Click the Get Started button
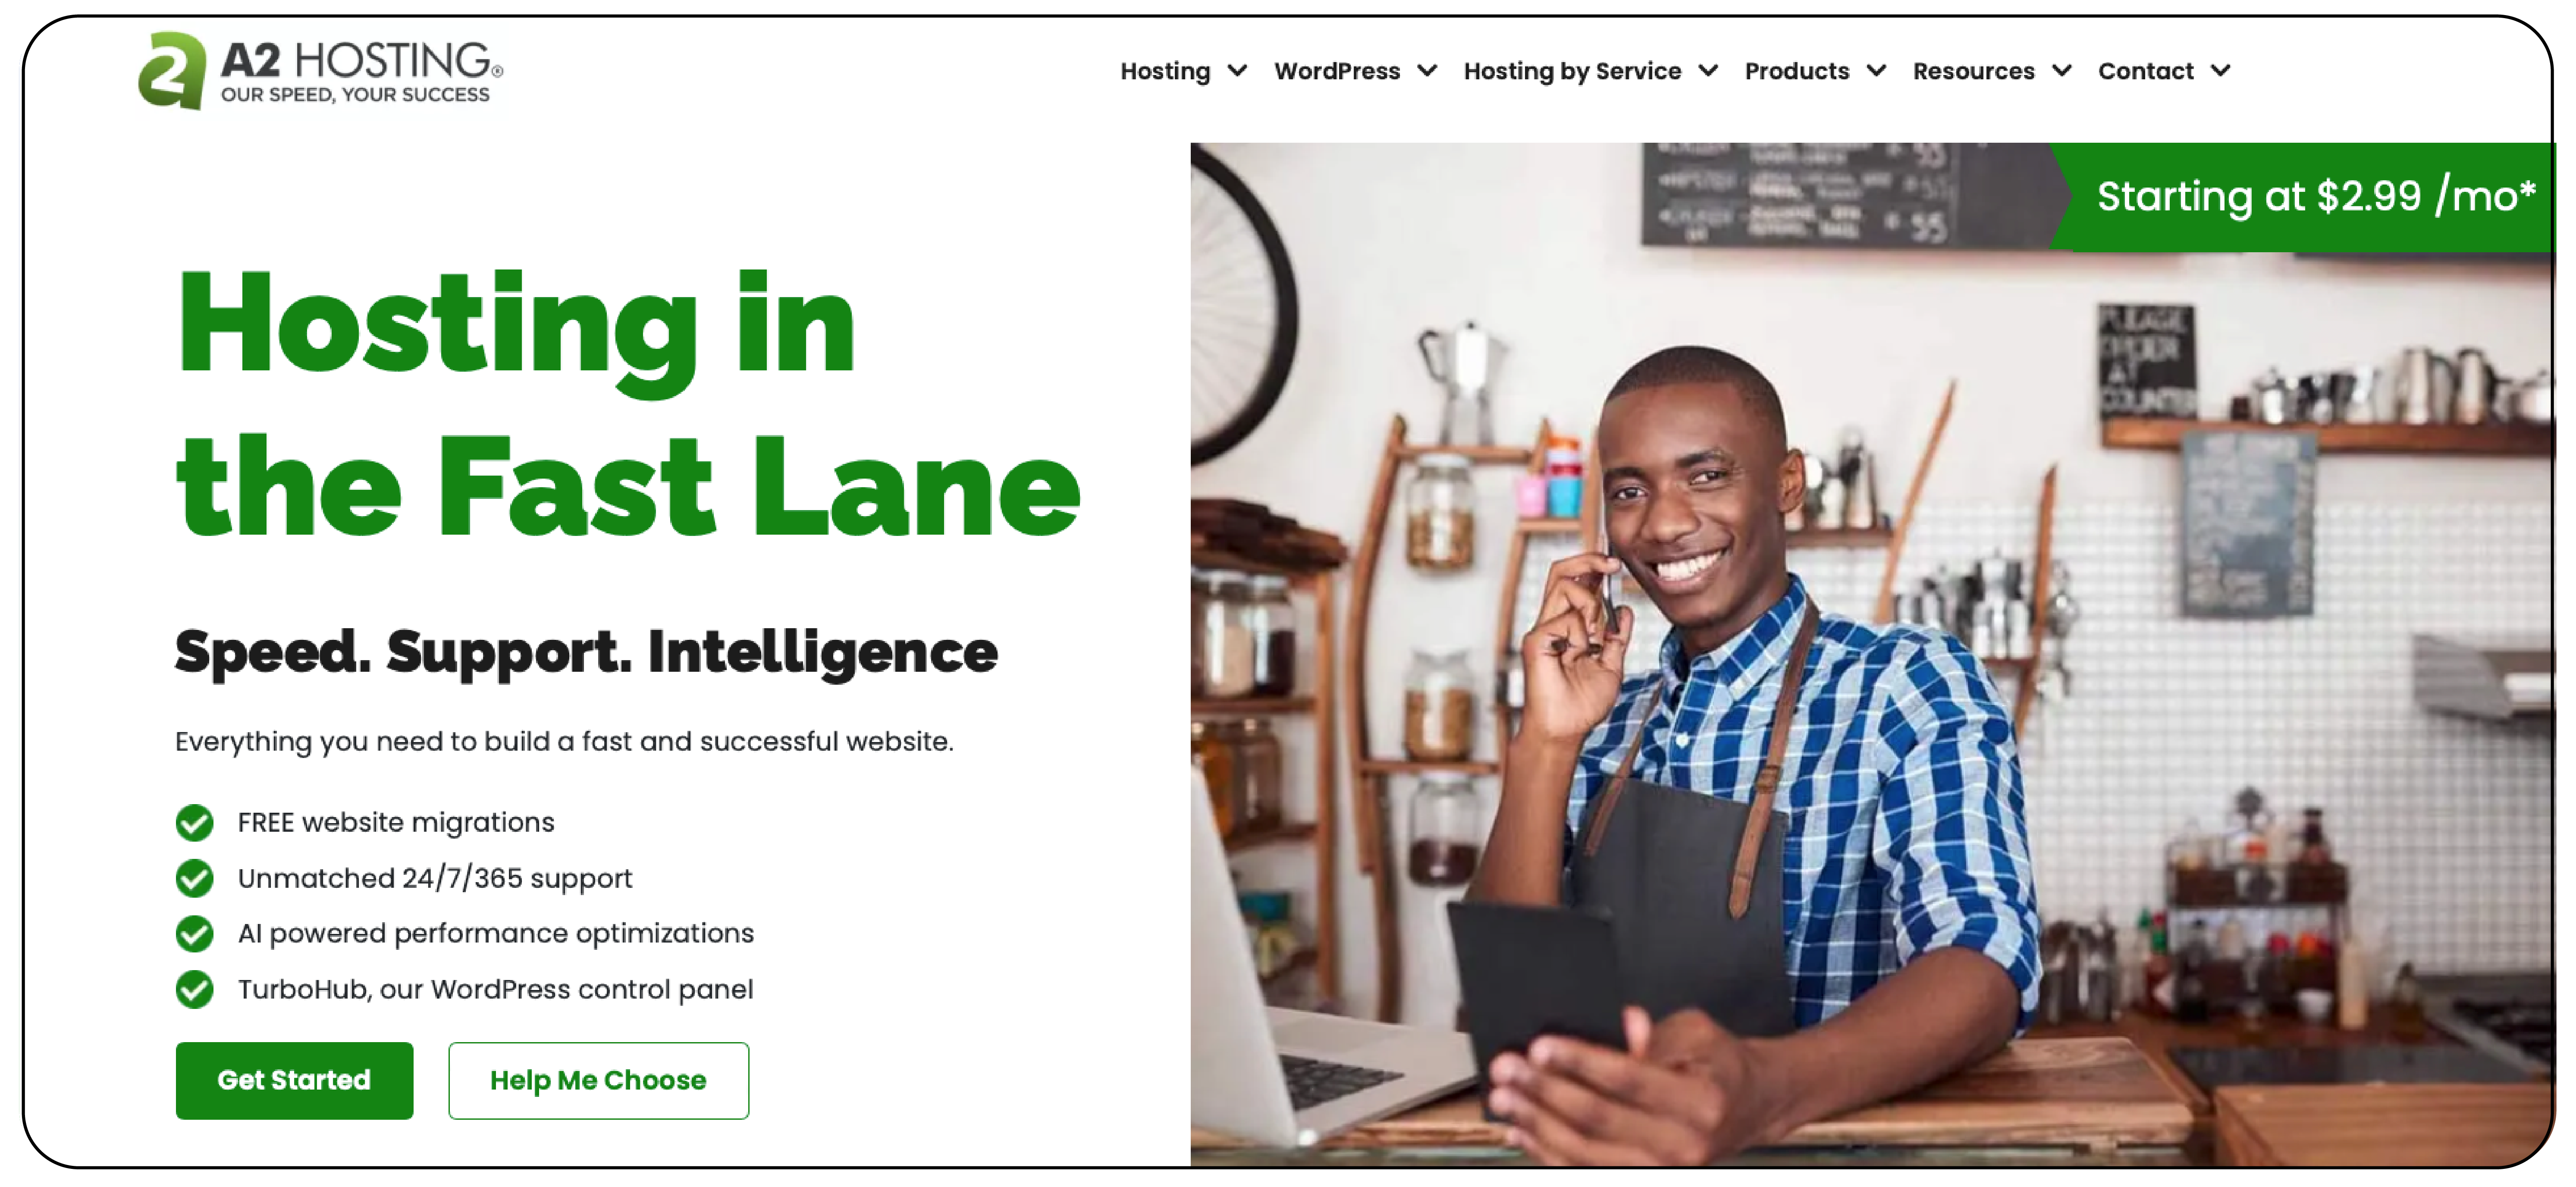The height and width of the screenshot is (1187, 2576). (294, 1081)
